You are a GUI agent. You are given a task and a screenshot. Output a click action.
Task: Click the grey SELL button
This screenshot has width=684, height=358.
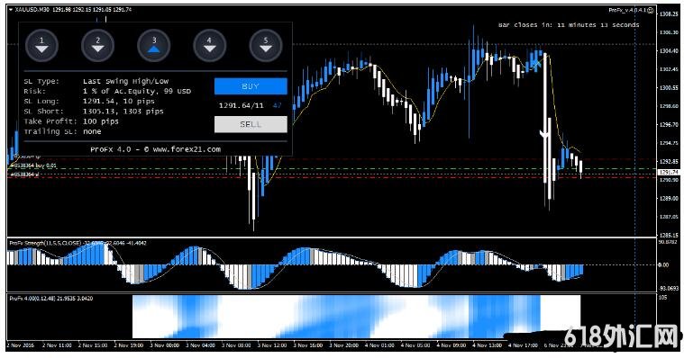251,124
